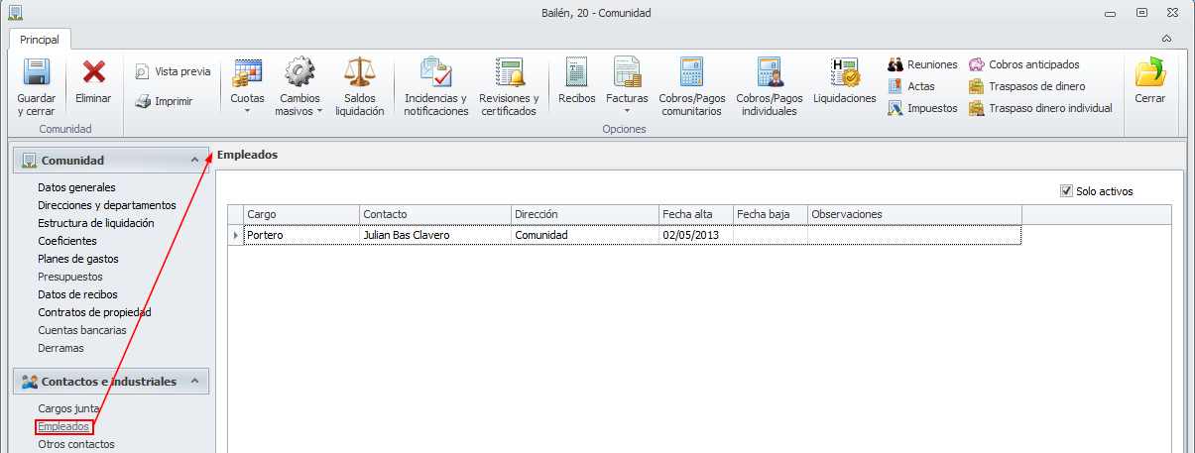Open Direcciones y departamentos
The width and height of the screenshot is (1195, 453).
click(107, 205)
